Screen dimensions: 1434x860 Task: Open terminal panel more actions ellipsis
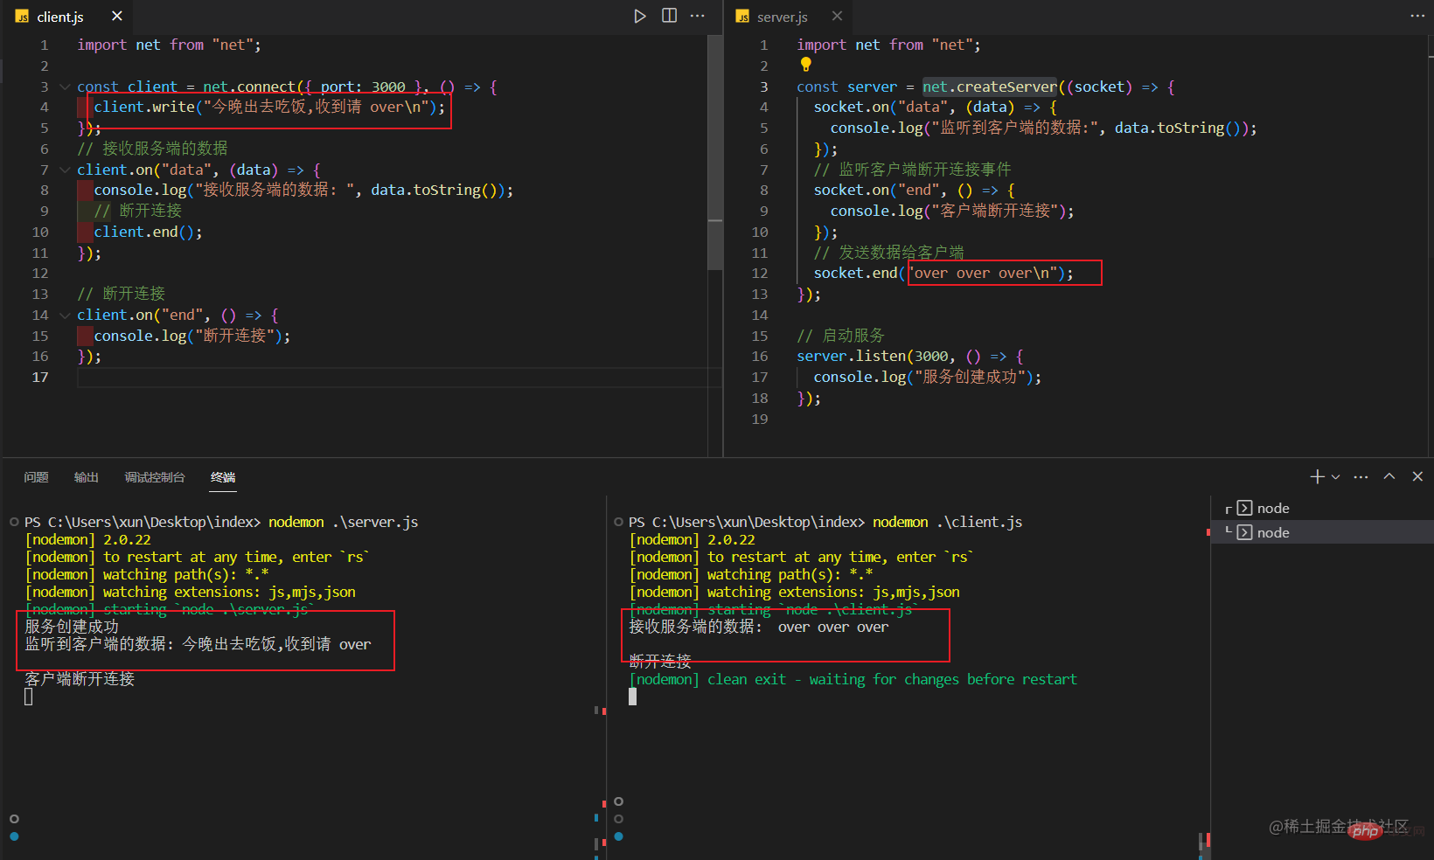click(x=1361, y=476)
